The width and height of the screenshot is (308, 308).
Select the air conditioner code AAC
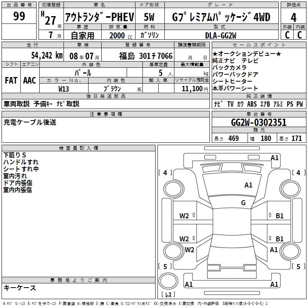[x=30, y=80]
